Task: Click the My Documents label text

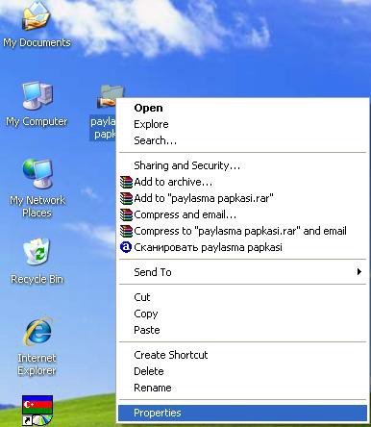Action: (37, 42)
